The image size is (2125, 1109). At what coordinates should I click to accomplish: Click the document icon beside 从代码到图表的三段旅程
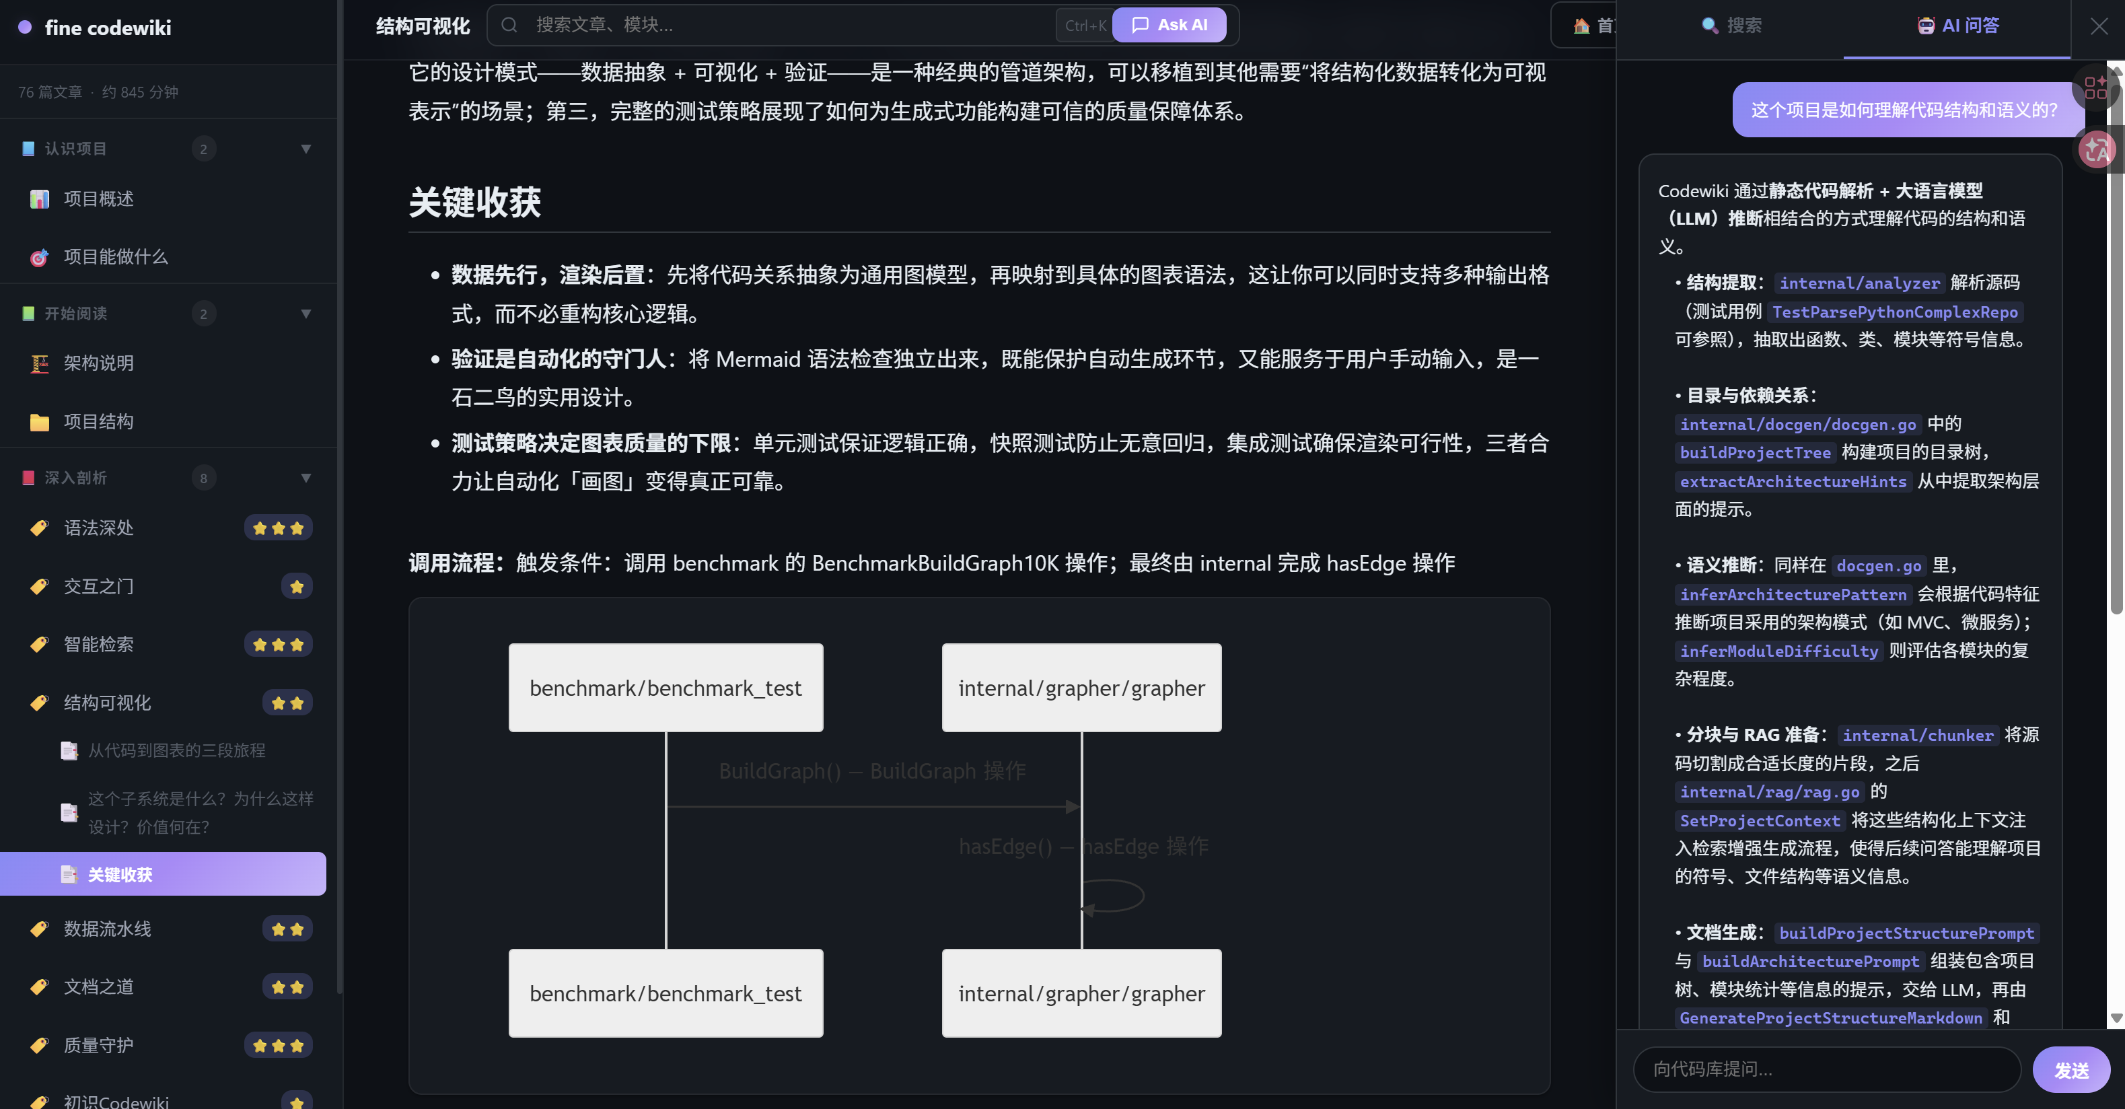pyautogui.click(x=69, y=750)
